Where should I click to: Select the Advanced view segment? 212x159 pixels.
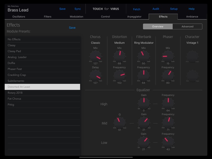pos(187,27)
